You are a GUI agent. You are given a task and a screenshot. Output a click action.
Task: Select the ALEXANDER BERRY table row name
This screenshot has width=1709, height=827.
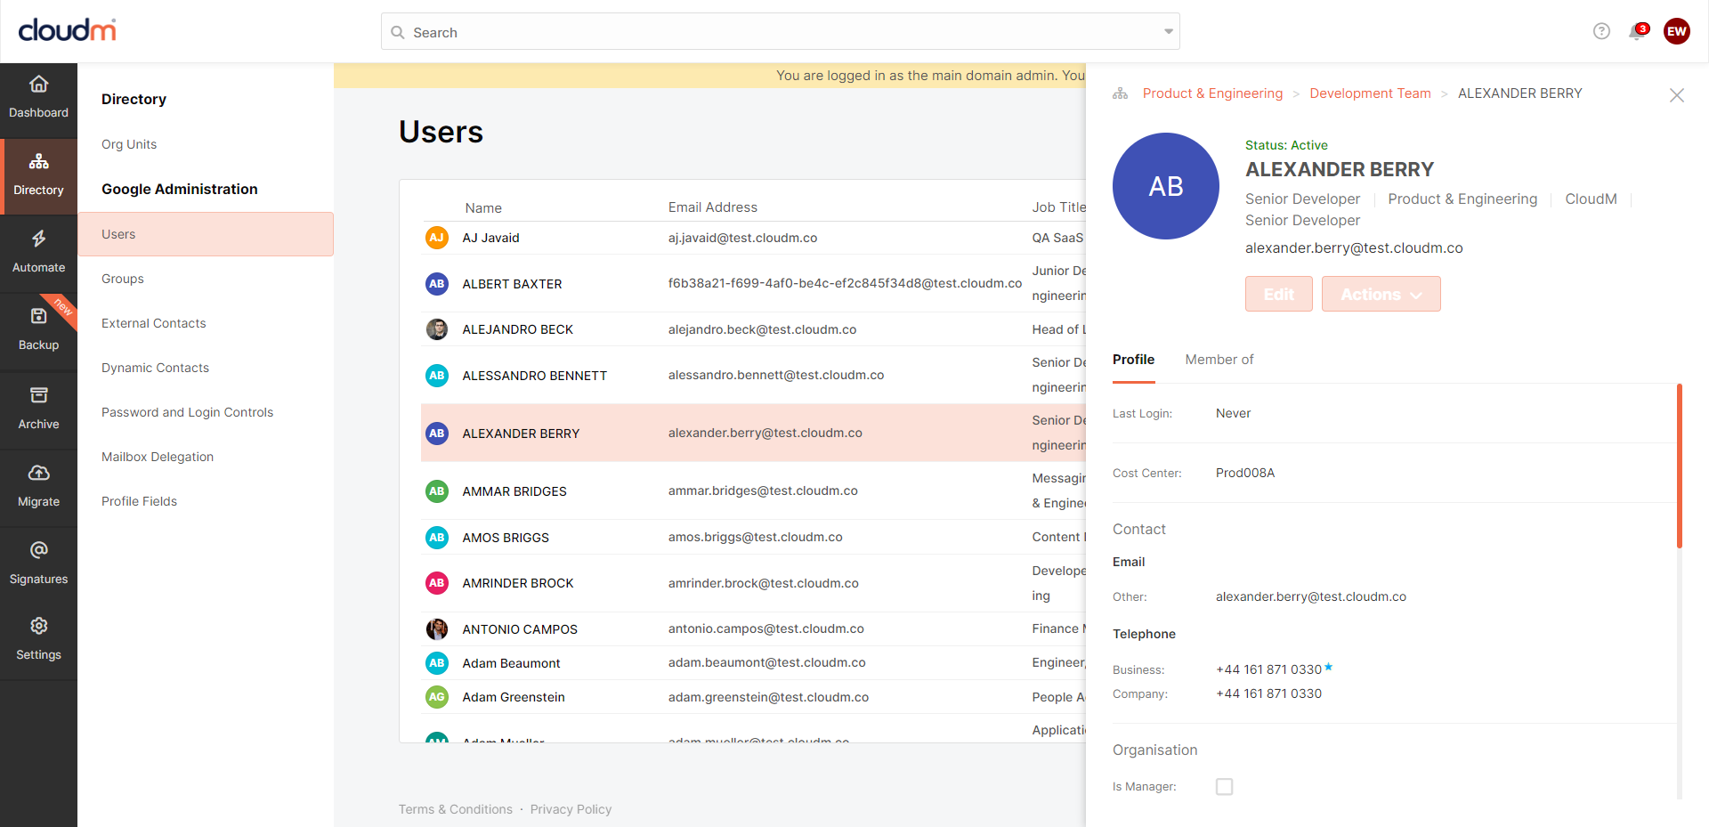521,434
